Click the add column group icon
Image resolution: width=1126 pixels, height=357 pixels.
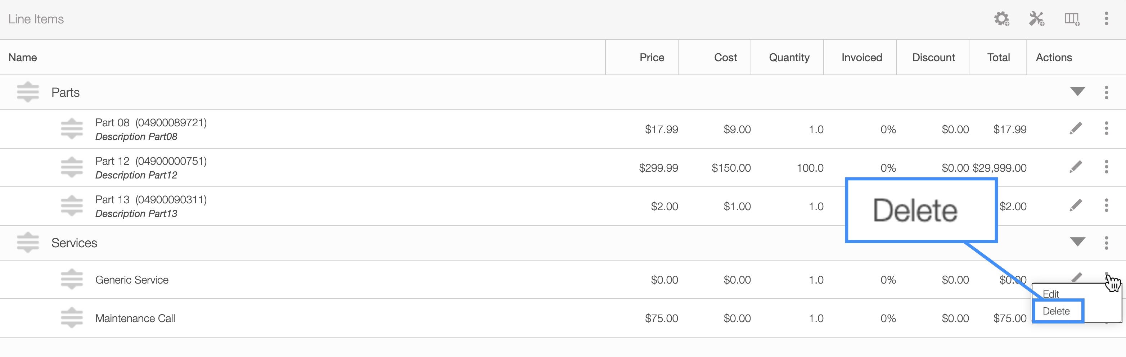coord(1071,19)
